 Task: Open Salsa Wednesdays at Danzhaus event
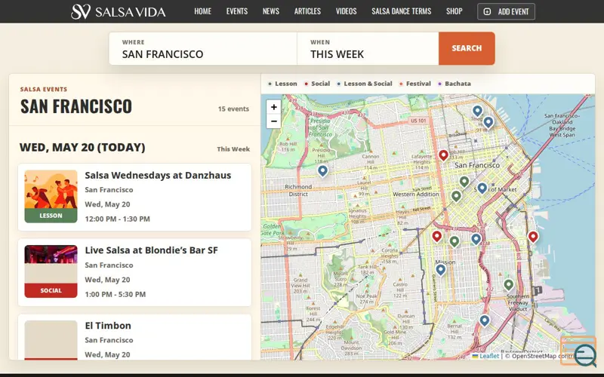[158, 176]
